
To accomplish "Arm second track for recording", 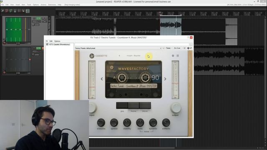I will (x=4, y=72).
